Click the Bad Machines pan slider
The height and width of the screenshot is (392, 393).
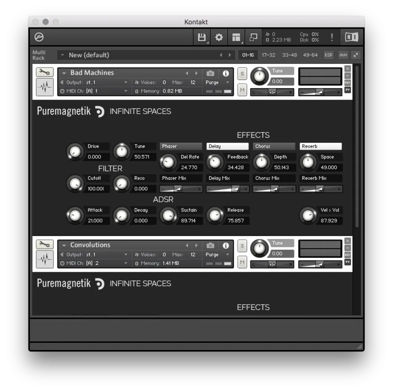tap(272, 92)
